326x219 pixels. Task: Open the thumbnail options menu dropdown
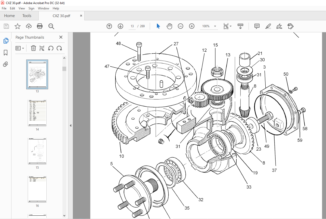20,48
